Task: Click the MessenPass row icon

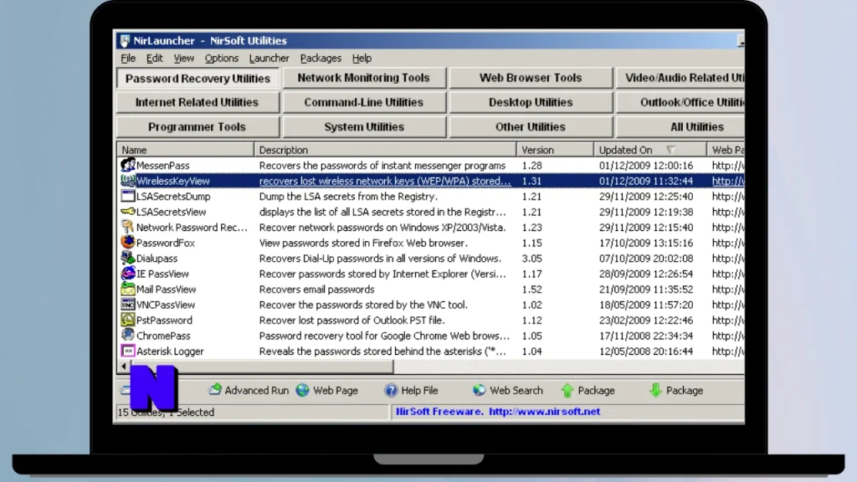Action: coord(128,165)
